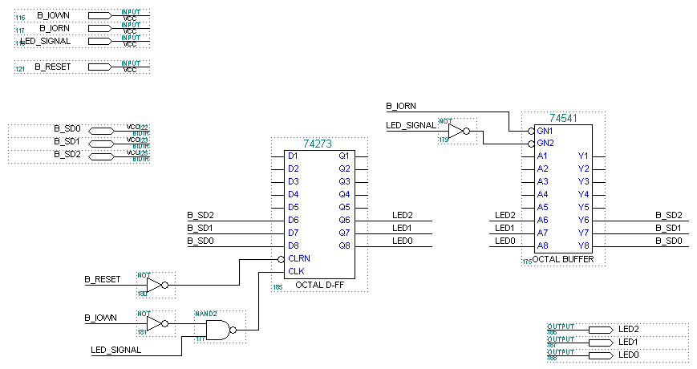
Task: Click the OCTAL BUFFER caption
Action: pyautogui.click(x=557, y=259)
